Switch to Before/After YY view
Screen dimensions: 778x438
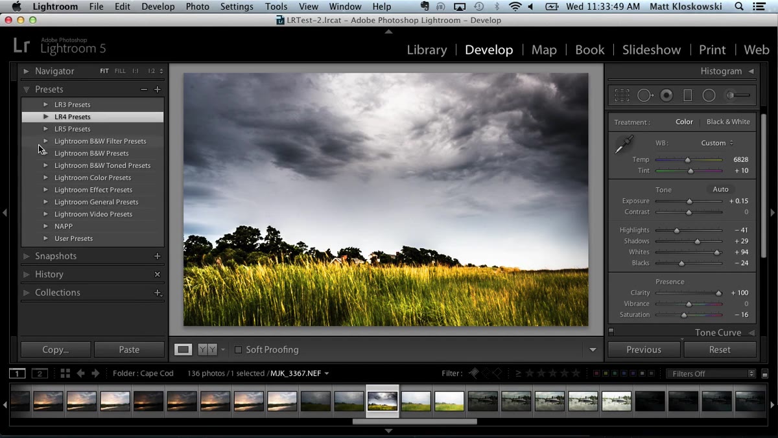pyautogui.click(x=207, y=349)
